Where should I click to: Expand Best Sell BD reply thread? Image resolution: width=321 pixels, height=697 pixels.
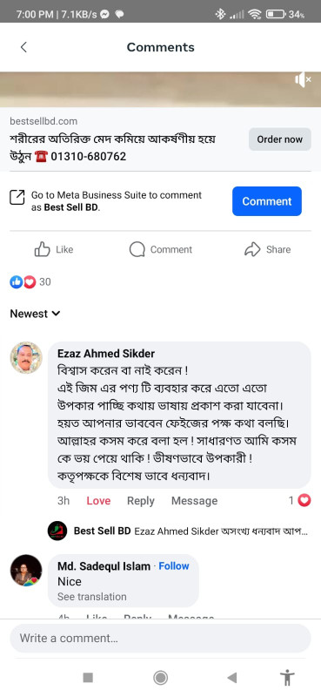point(177,531)
